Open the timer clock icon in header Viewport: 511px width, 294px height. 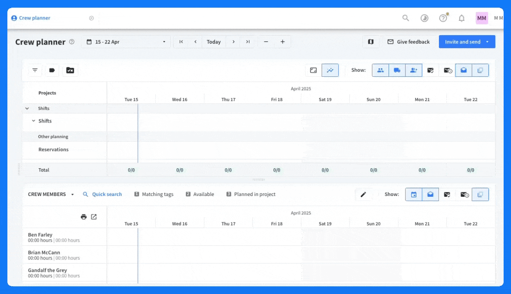point(424,18)
